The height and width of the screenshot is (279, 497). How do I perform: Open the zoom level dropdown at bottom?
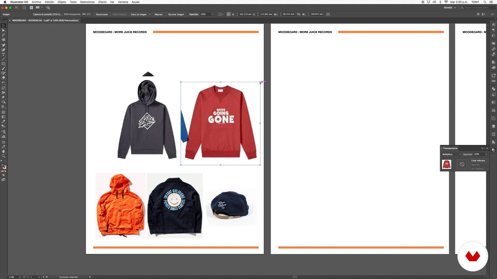[20, 277]
